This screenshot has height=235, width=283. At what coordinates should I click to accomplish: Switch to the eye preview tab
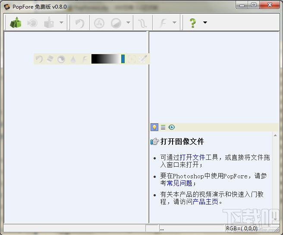pyautogui.click(x=172, y=127)
